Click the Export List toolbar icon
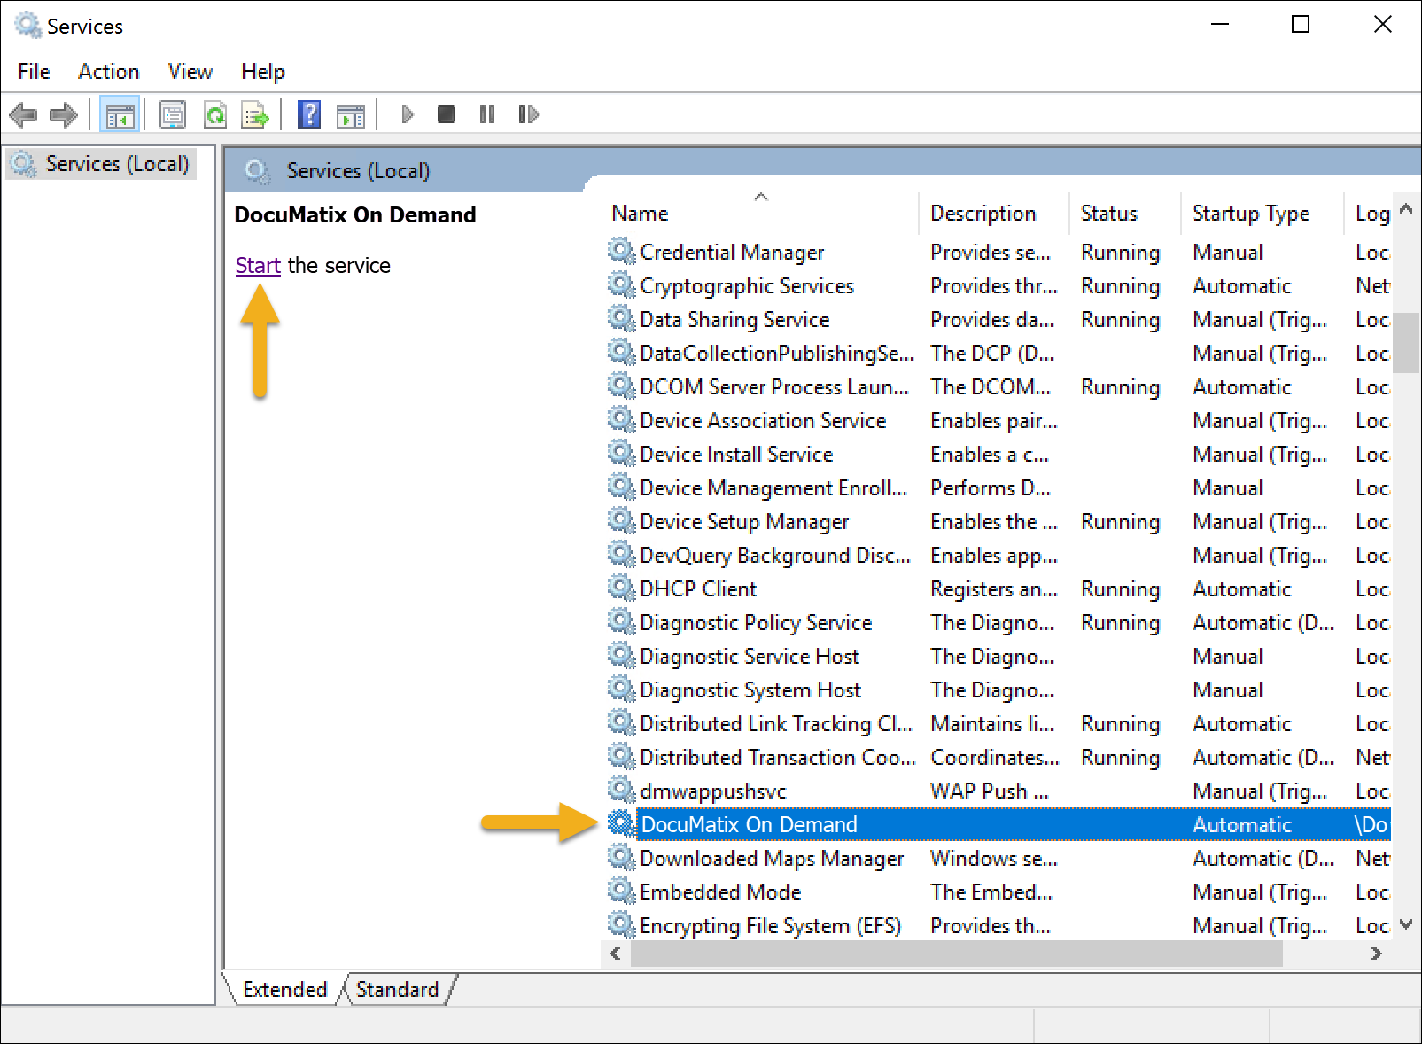The height and width of the screenshot is (1044, 1422). point(255,114)
